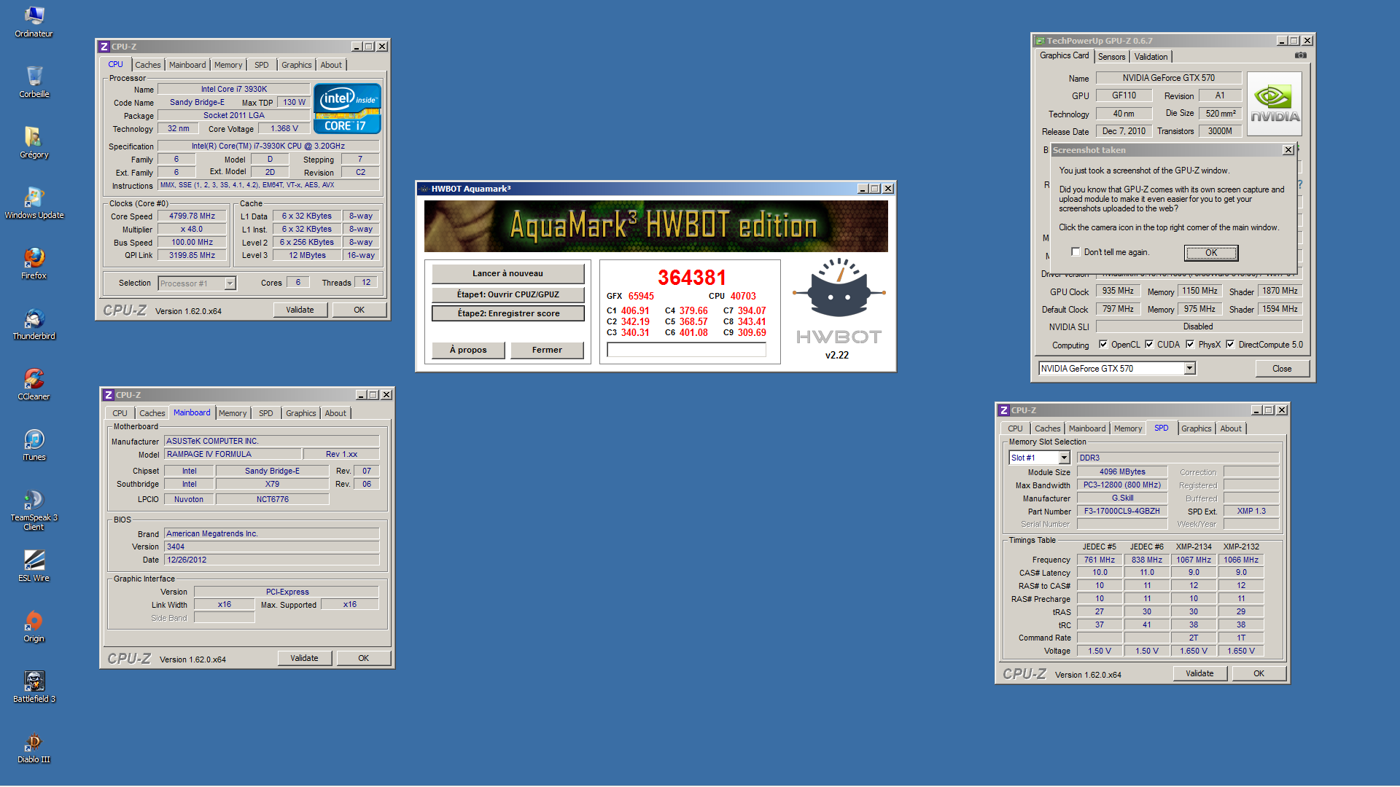Launch Thunderbird from the desktop
Image resolution: width=1400 pixels, height=787 pixels.
34,324
